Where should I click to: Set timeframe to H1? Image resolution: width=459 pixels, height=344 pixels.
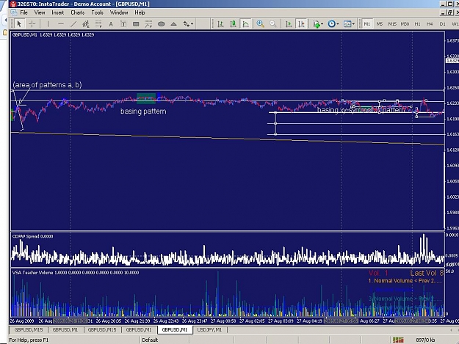pyautogui.click(x=417, y=24)
